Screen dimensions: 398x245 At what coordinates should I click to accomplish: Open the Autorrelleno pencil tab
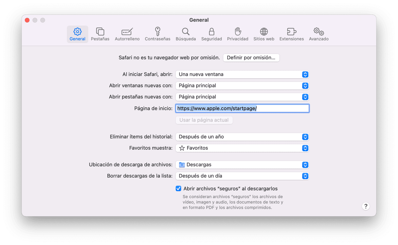click(127, 34)
